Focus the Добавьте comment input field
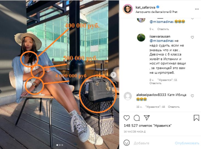The width and height of the screenshot is (201, 149). [x=153, y=143]
